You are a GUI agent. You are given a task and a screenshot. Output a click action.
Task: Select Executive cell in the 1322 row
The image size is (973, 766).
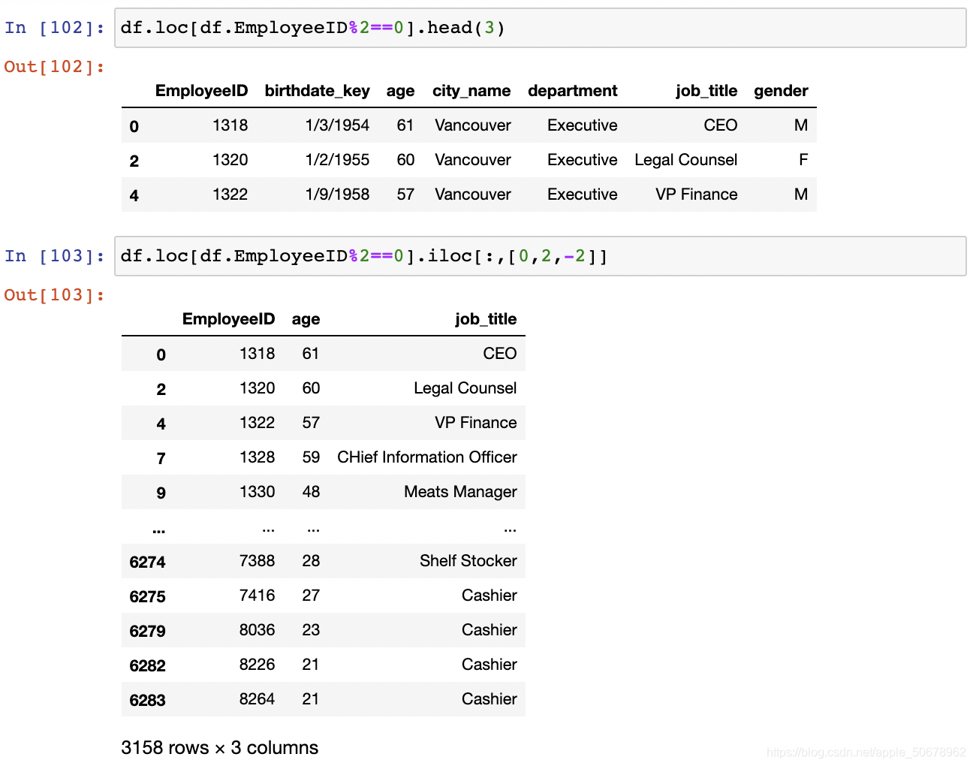pos(583,195)
